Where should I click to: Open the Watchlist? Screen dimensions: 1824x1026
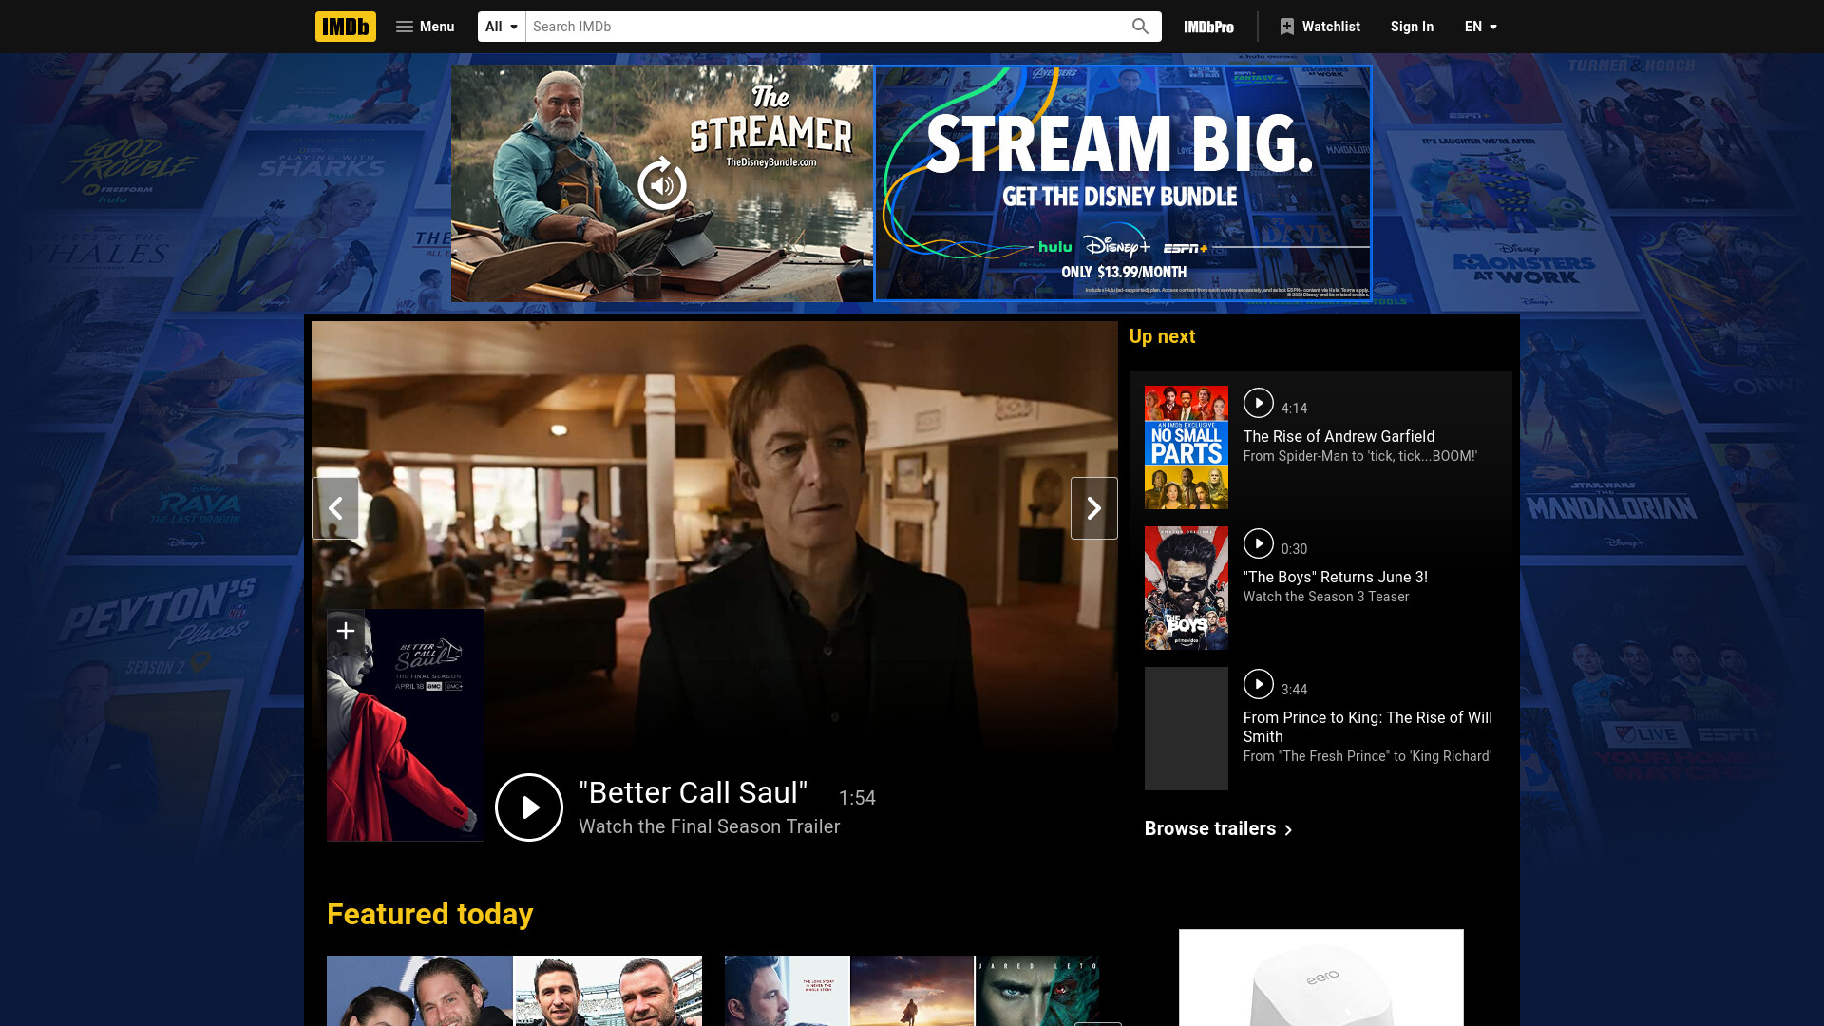click(x=1320, y=27)
